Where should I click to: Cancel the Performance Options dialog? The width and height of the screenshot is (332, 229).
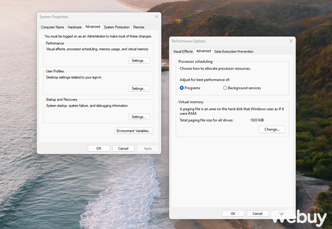tap(257, 213)
